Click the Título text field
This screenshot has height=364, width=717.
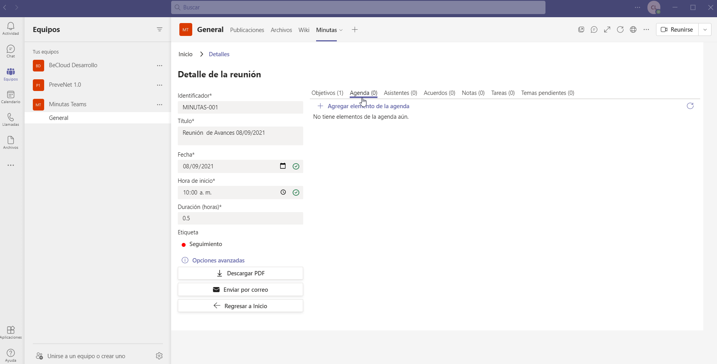pos(240,136)
